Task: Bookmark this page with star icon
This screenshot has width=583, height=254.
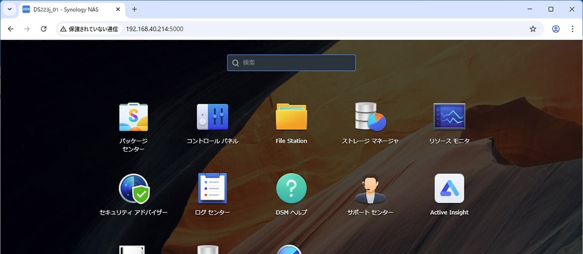Action: pyautogui.click(x=532, y=29)
